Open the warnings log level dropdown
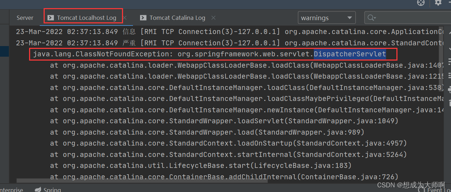451x192 pixels. (x=327, y=18)
